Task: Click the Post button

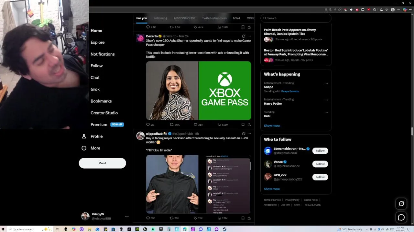Action: coord(102,163)
